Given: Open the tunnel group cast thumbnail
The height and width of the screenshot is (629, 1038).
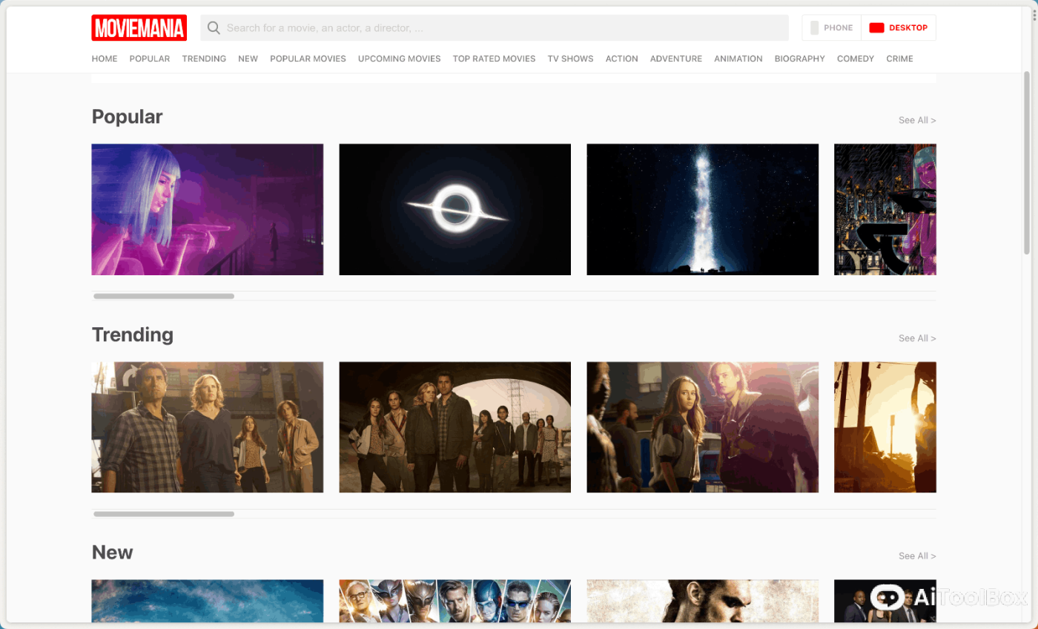Looking at the screenshot, I should tap(454, 427).
